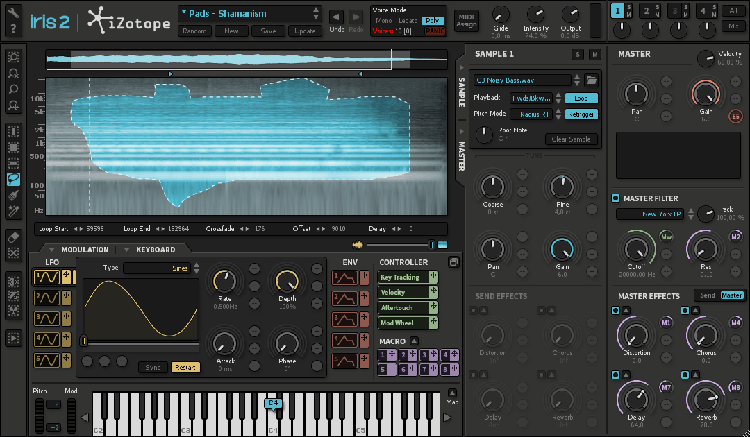
Task: Click the help question mark icon
Action: [x=13, y=28]
